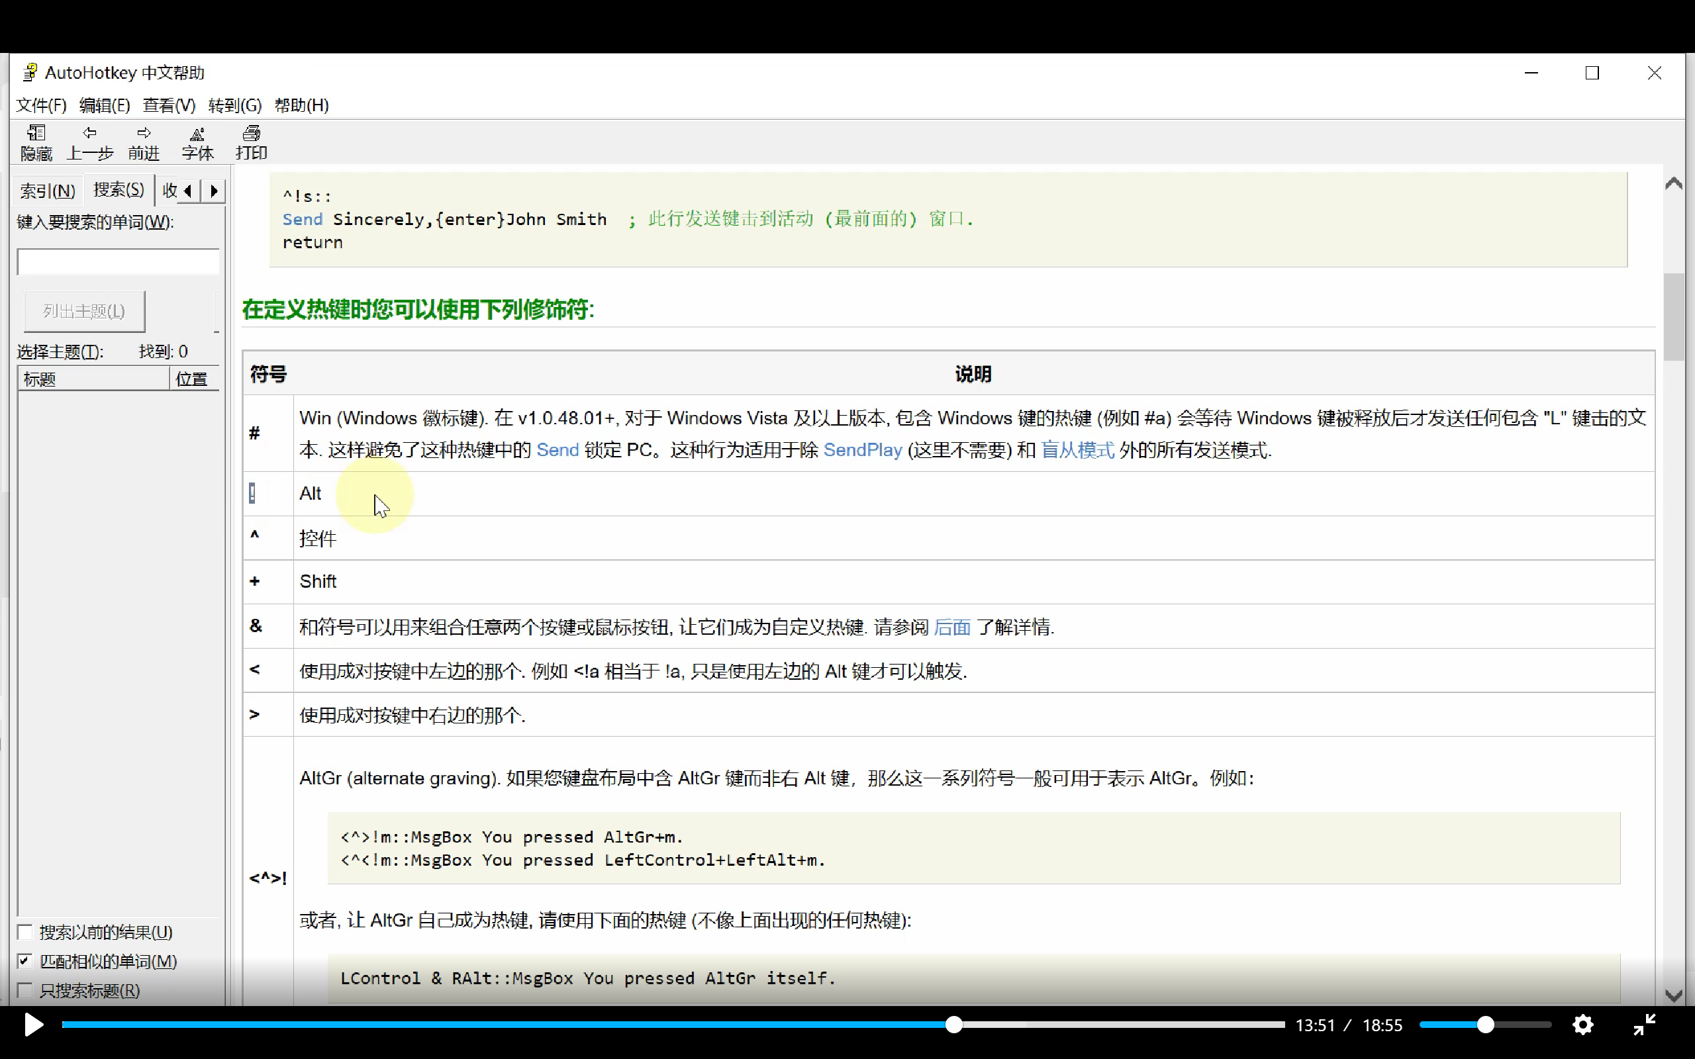Click the content scrollbar down arrow
Screen dimensions: 1695x1059
click(x=1674, y=995)
